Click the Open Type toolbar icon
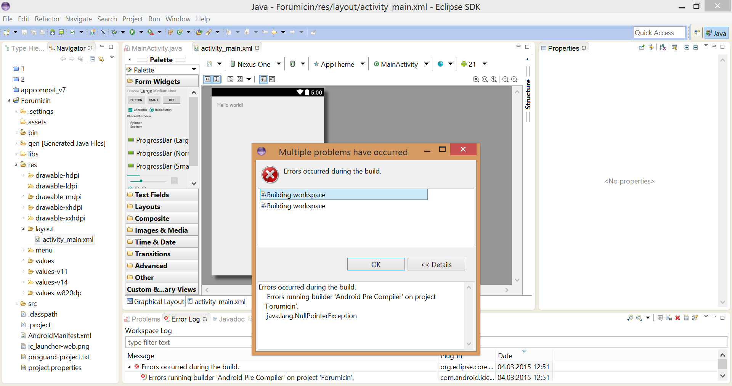Image resolution: width=732 pixels, height=386 pixels. tap(199, 32)
